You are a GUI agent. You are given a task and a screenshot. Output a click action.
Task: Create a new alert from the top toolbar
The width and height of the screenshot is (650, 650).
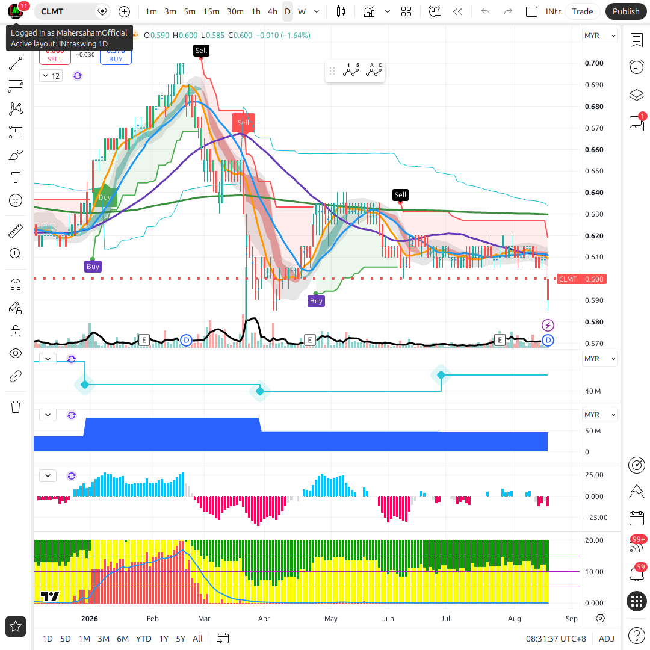coord(435,11)
